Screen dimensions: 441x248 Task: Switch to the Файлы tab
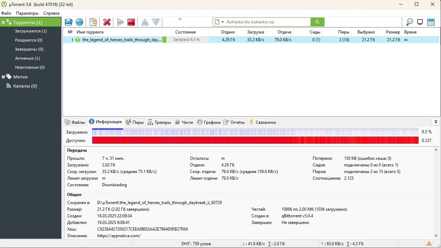coord(75,122)
